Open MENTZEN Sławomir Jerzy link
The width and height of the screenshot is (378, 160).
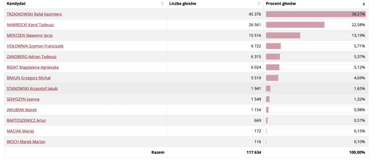[x=30, y=36]
